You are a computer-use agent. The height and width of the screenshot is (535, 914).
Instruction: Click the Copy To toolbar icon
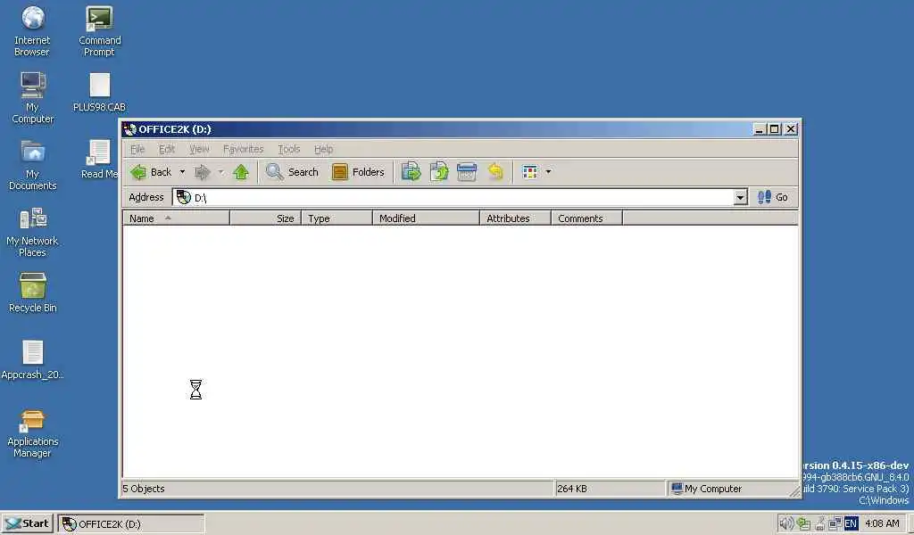(x=439, y=172)
